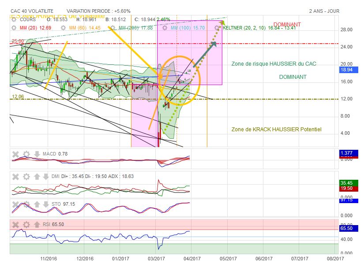Click the 03/2017 date axis label
The width and height of the screenshot is (364, 263).
click(x=156, y=259)
